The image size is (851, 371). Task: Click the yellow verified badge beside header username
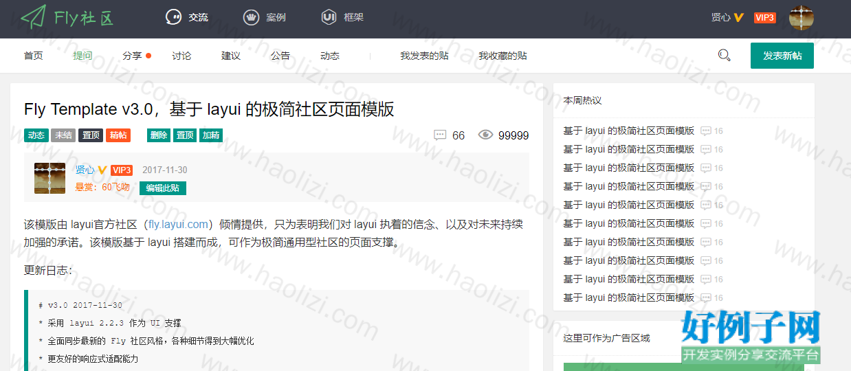(x=739, y=18)
